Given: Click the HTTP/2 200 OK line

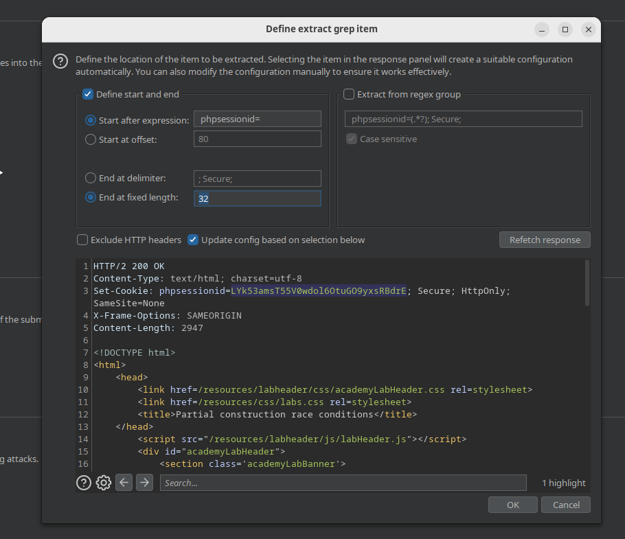Looking at the screenshot, I should [128, 266].
